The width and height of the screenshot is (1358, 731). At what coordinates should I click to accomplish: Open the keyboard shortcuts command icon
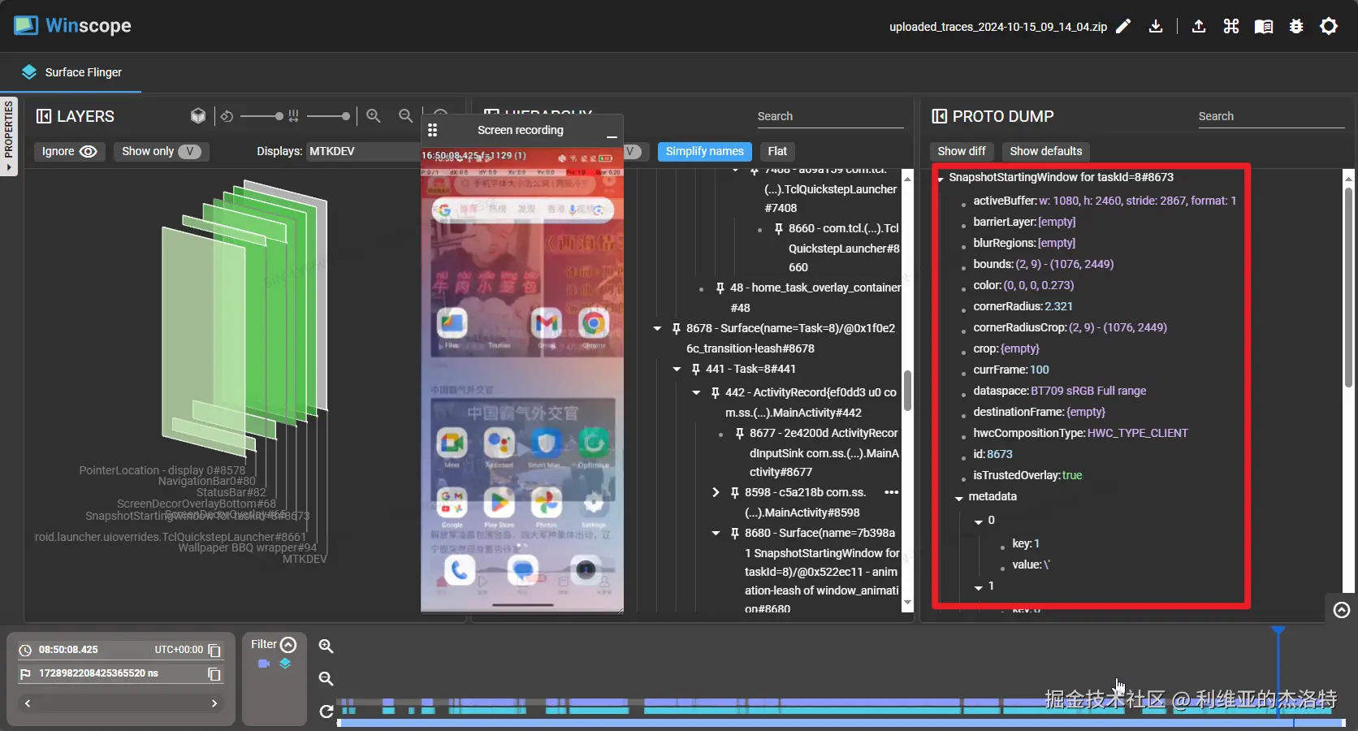tap(1231, 27)
